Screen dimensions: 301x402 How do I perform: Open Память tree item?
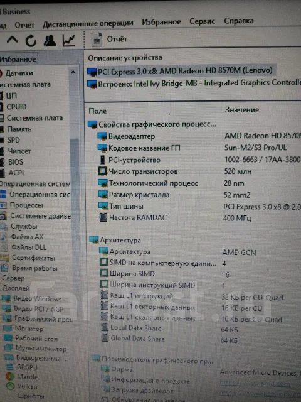click(19, 129)
